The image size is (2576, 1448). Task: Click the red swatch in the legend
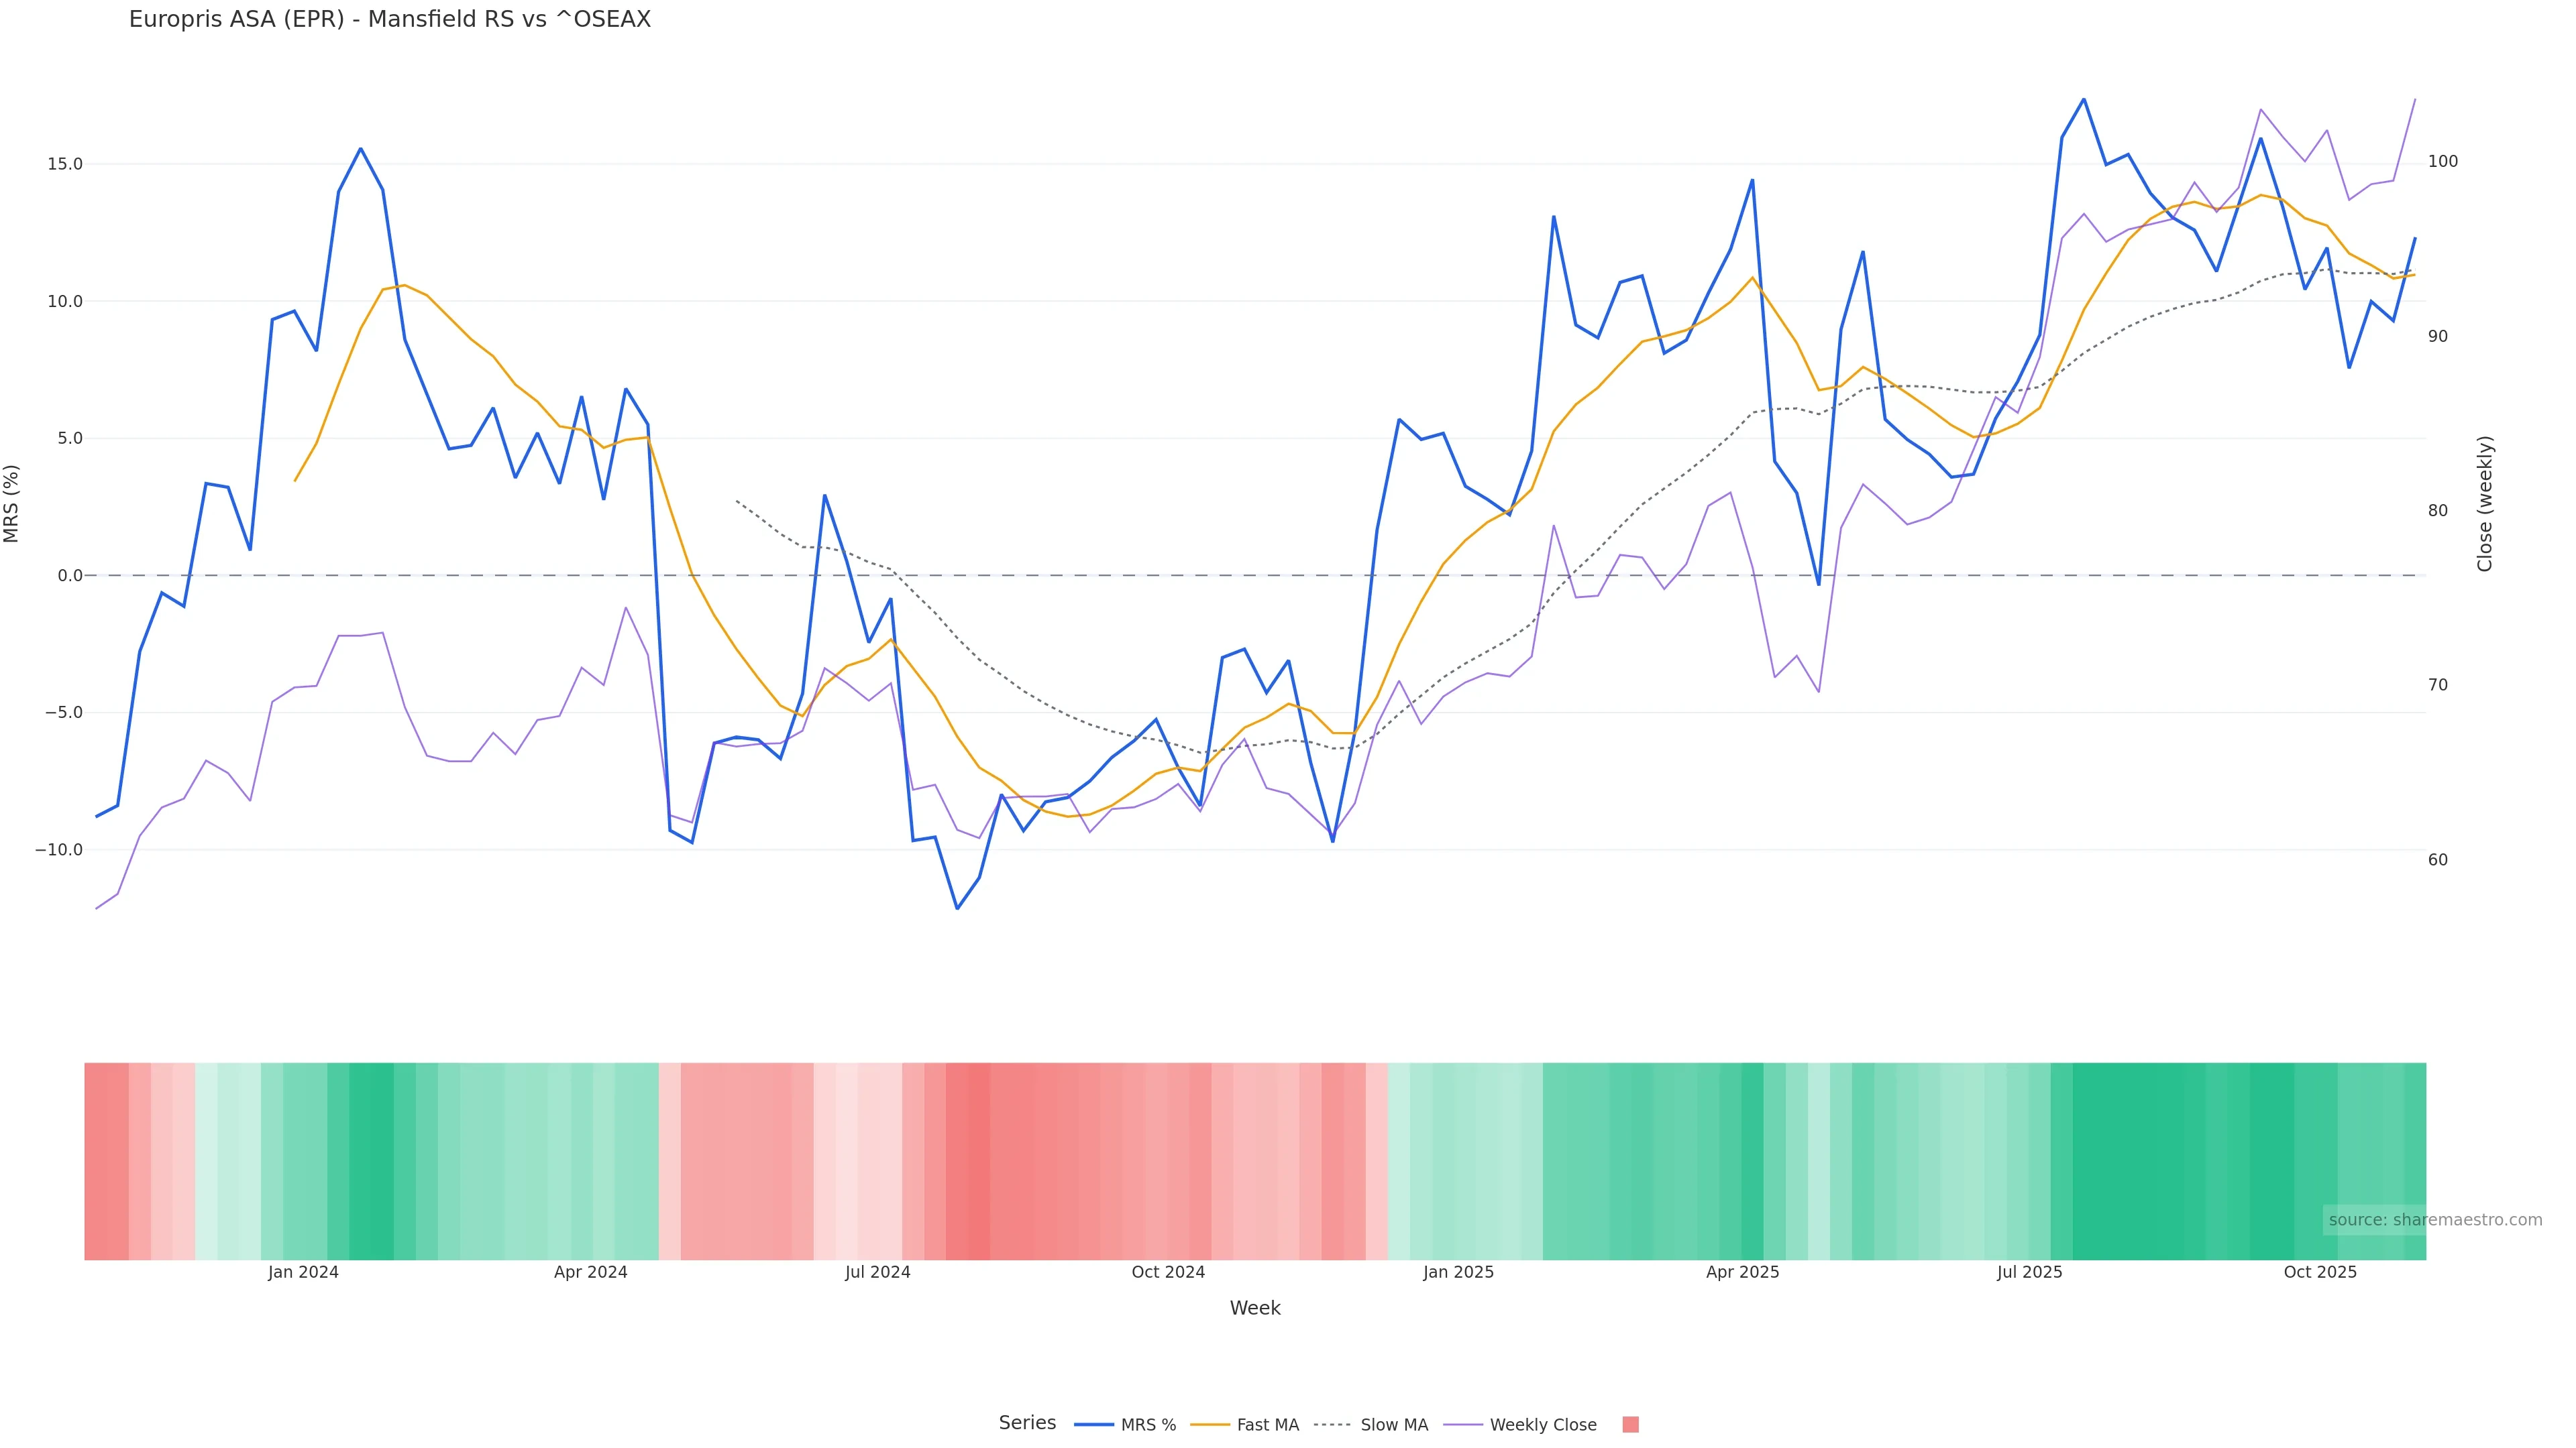[1630, 1425]
